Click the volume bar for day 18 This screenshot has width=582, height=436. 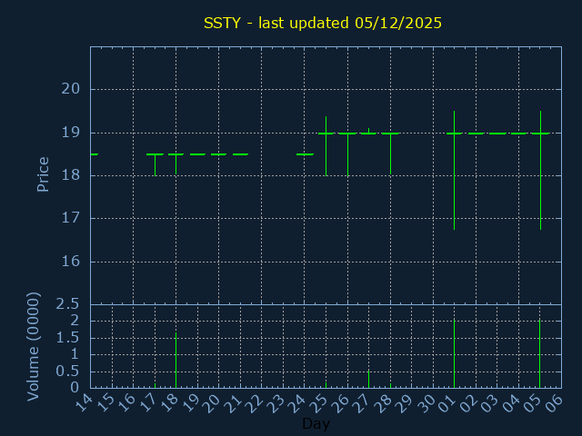pos(176,361)
